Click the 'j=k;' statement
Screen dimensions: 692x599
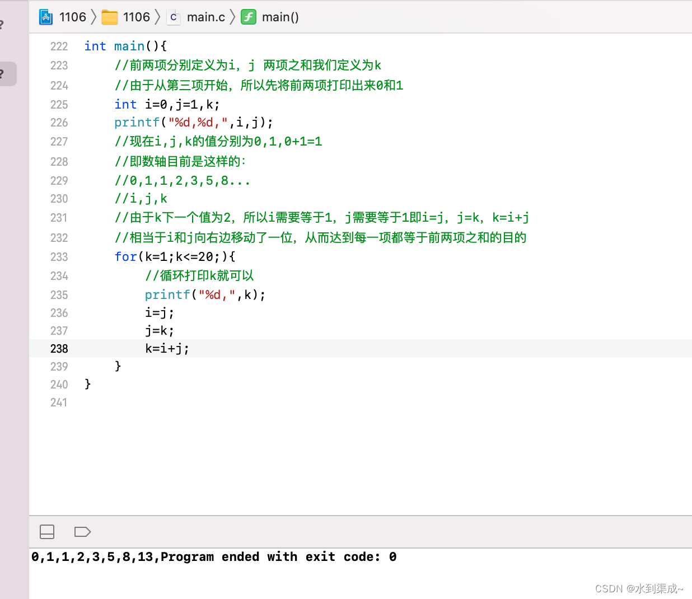tap(160, 331)
